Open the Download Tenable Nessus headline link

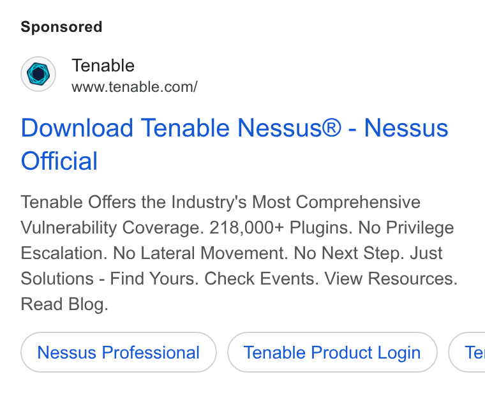tap(234, 144)
